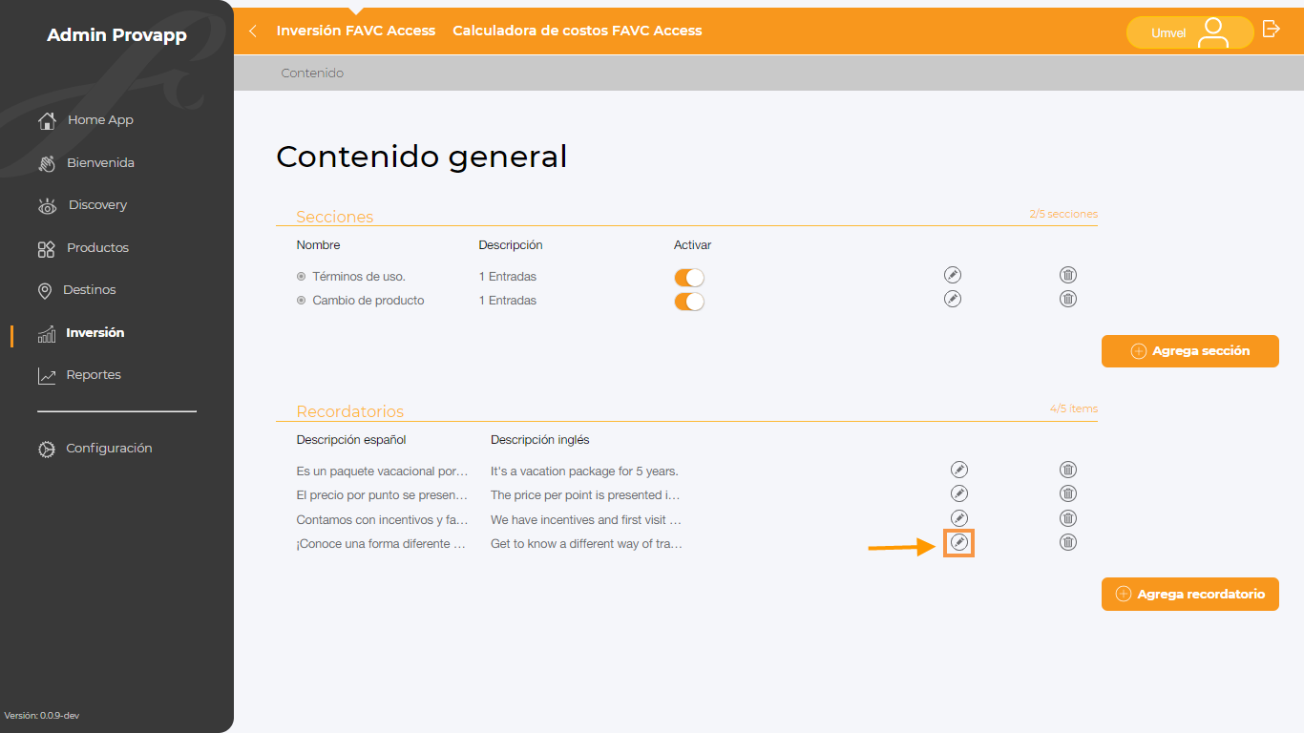Delete the Cambio de producto section
The image size is (1304, 733).
click(x=1068, y=299)
